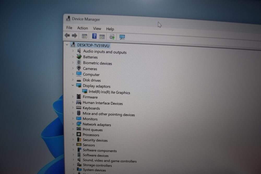Expand the Cameras category
This screenshot has width=261, height=174.
pos(73,68)
